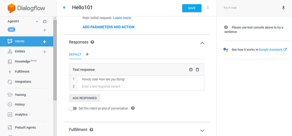This screenshot has height=136, width=292.
Task: Open help for Text response
Action: tap(191, 69)
